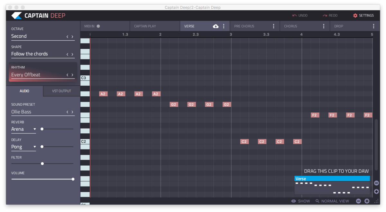
Task: Switch to the VST OUTPUT tab
Action: (61, 91)
